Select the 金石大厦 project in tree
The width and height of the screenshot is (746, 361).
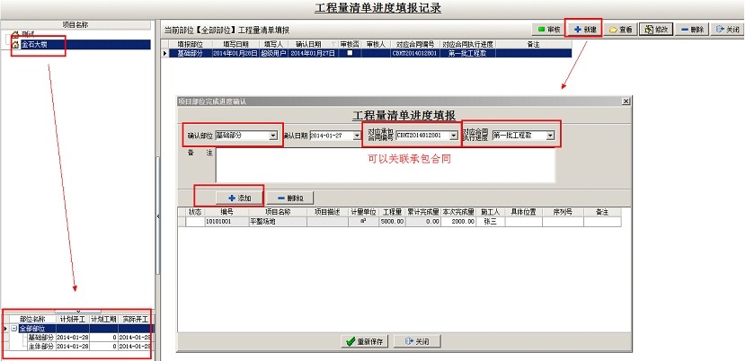(x=37, y=44)
